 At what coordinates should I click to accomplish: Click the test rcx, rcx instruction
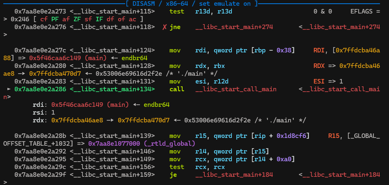tap(197, 167)
